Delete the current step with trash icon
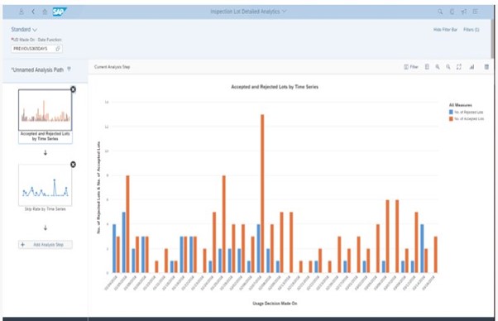The height and width of the screenshot is (321, 498). (x=486, y=67)
